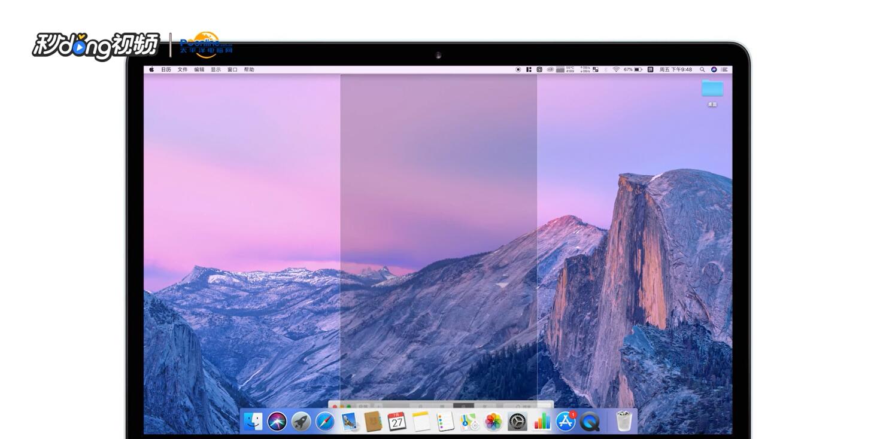Open the Trash in Dock
The image size is (877, 439).
[624, 421]
